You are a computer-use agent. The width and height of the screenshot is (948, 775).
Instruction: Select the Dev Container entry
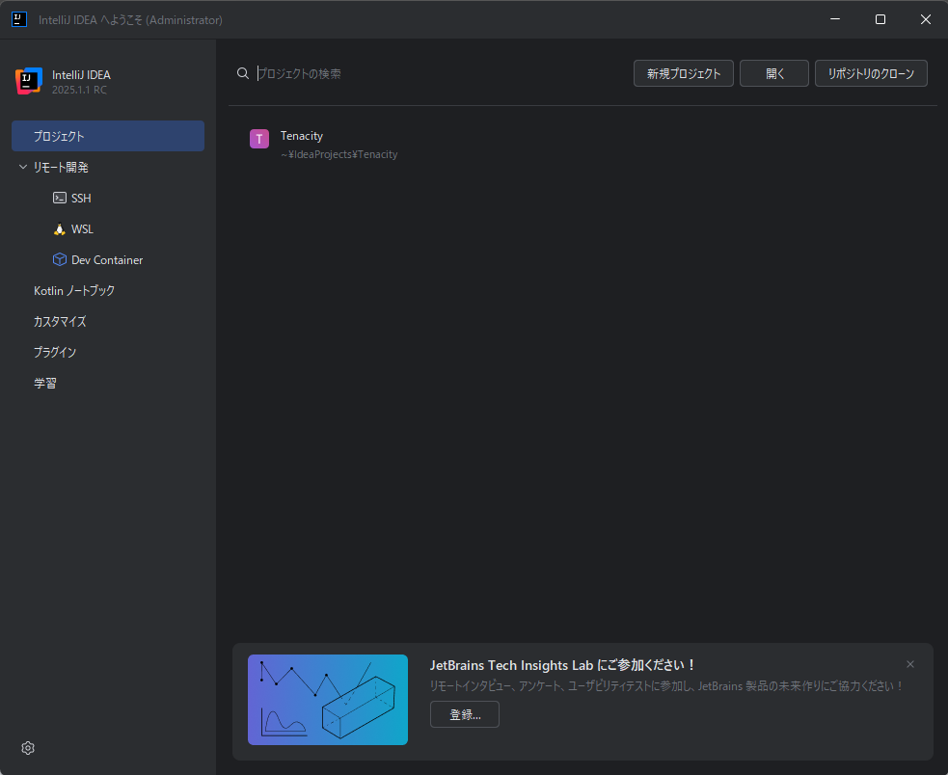pos(108,260)
